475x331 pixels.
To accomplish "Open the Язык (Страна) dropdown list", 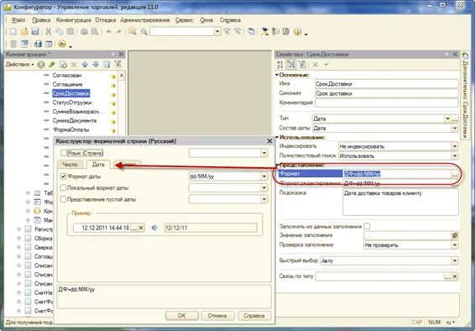I will click(264, 153).
